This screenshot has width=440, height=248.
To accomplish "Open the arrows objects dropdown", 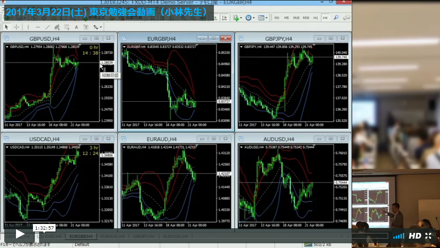I will point(98,27).
